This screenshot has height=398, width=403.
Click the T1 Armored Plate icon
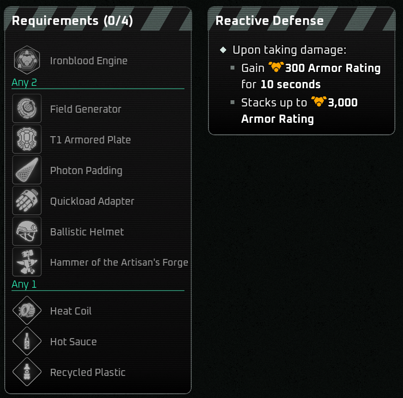click(27, 140)
